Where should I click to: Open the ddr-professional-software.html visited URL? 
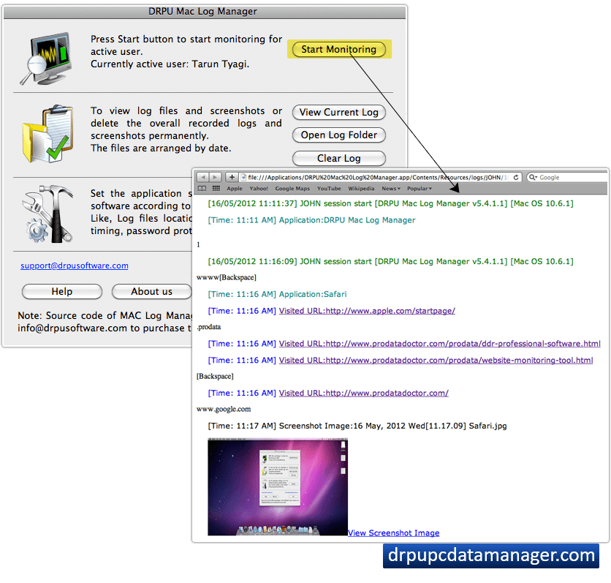439,344
